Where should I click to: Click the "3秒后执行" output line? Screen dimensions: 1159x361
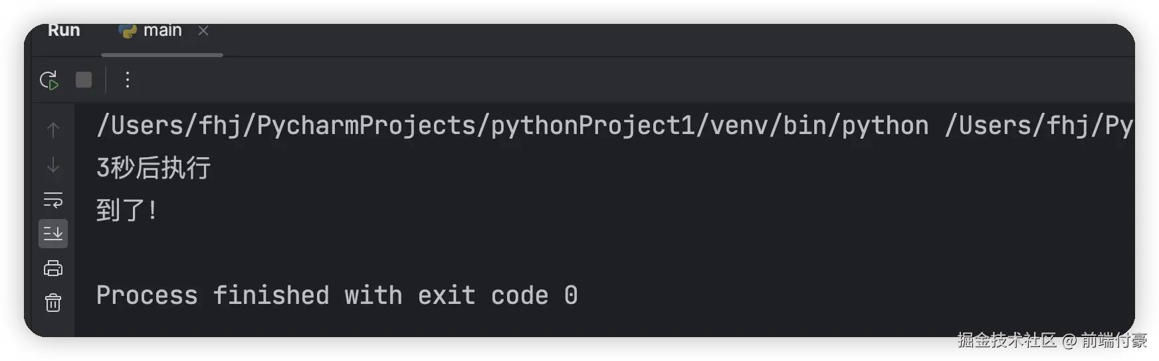pyautogui.click(x=154, y=168)
